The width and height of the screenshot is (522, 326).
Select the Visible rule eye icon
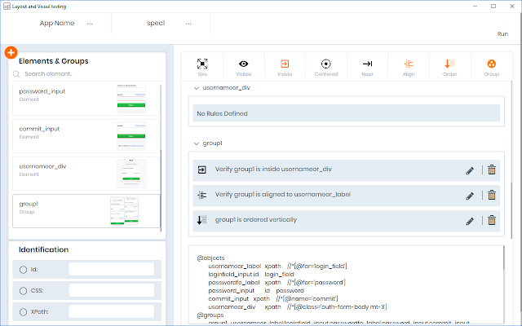(x=243, y=64)
